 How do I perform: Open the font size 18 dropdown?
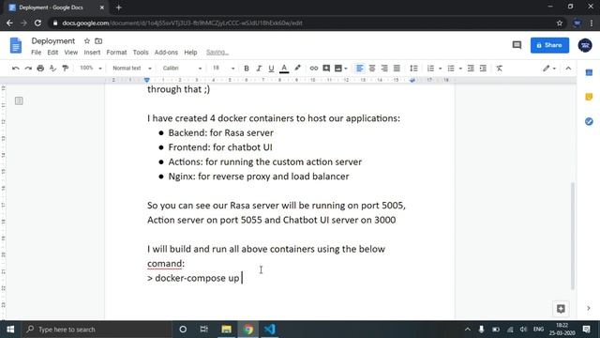click(x=223, y=69)
